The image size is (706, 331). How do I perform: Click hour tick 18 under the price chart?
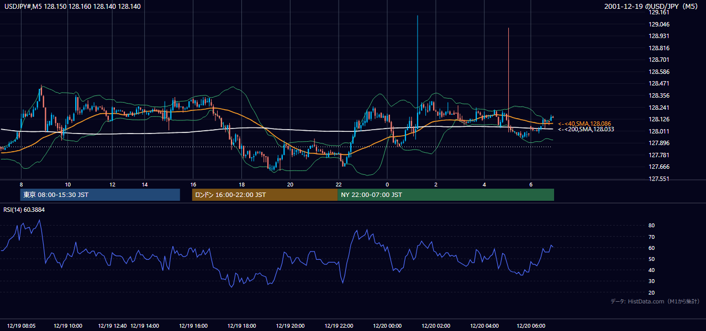pos(241,184)
